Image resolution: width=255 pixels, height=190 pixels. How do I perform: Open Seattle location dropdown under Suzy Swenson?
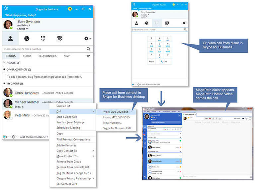[x=23, y=29]
